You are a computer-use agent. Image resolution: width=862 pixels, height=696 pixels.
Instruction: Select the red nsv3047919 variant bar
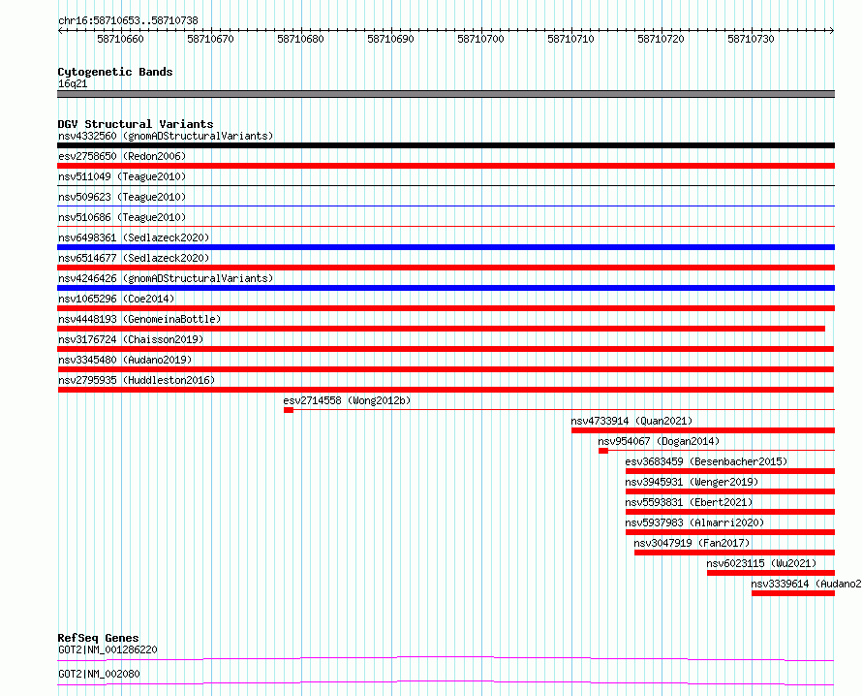(x=734, y=553)
